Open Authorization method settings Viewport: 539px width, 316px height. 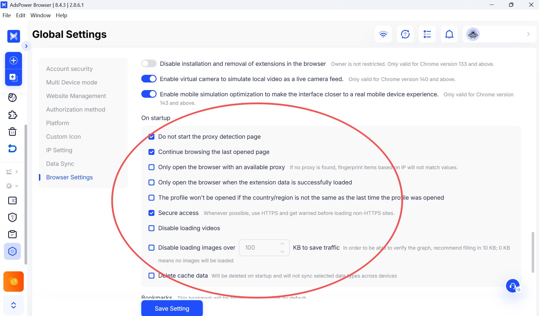(76, 110)
